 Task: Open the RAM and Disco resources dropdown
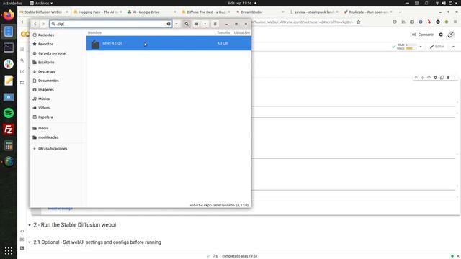421,47
